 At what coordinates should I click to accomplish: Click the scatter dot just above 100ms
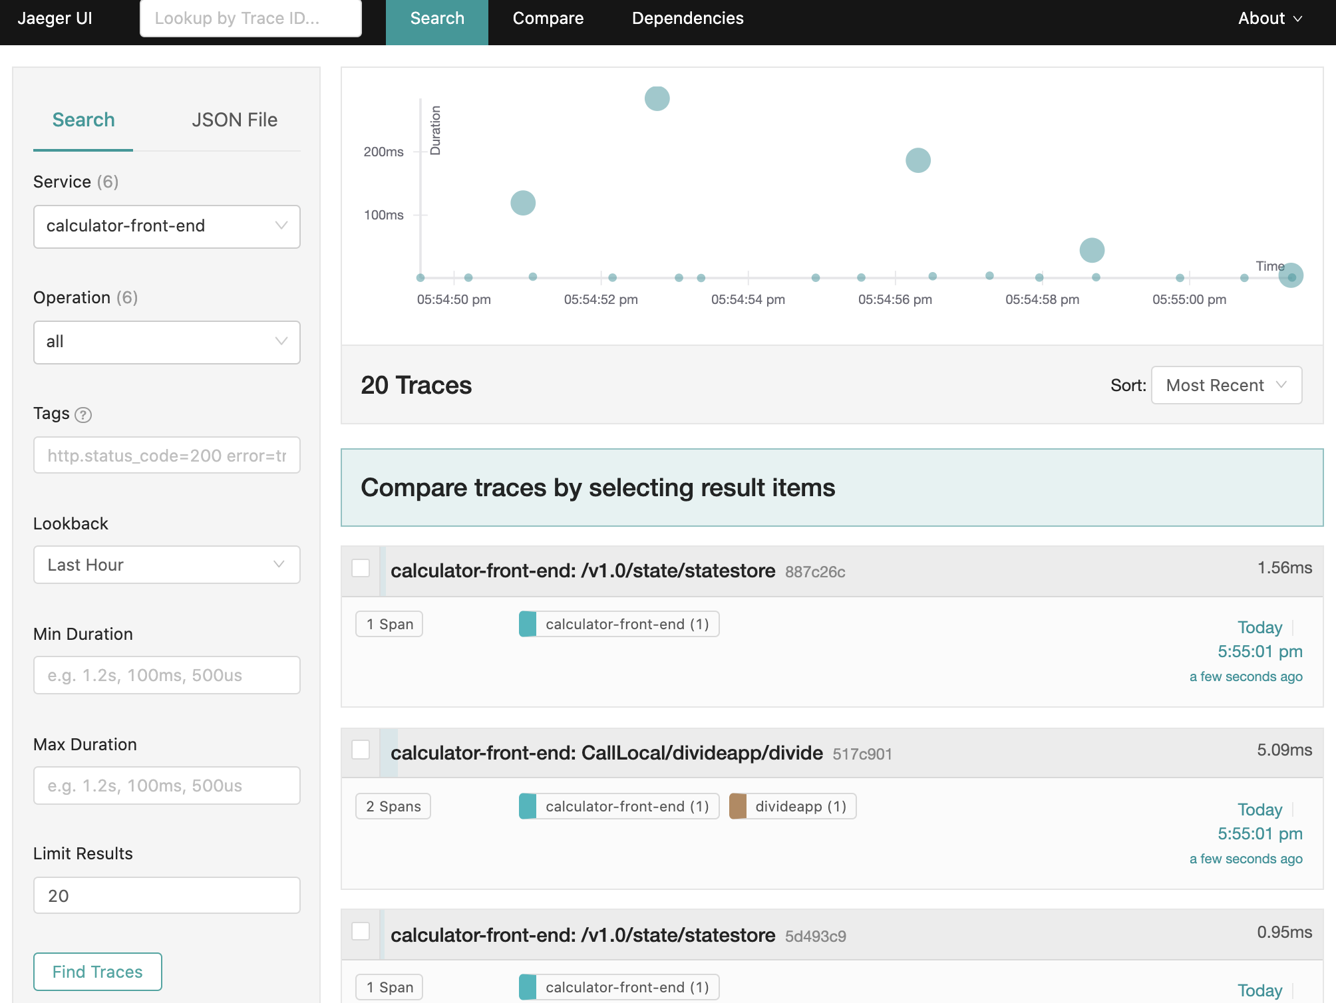pos(522,203)
